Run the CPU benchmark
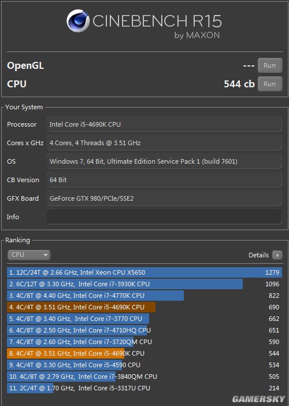The image size is (289, 406). [270, 84]
